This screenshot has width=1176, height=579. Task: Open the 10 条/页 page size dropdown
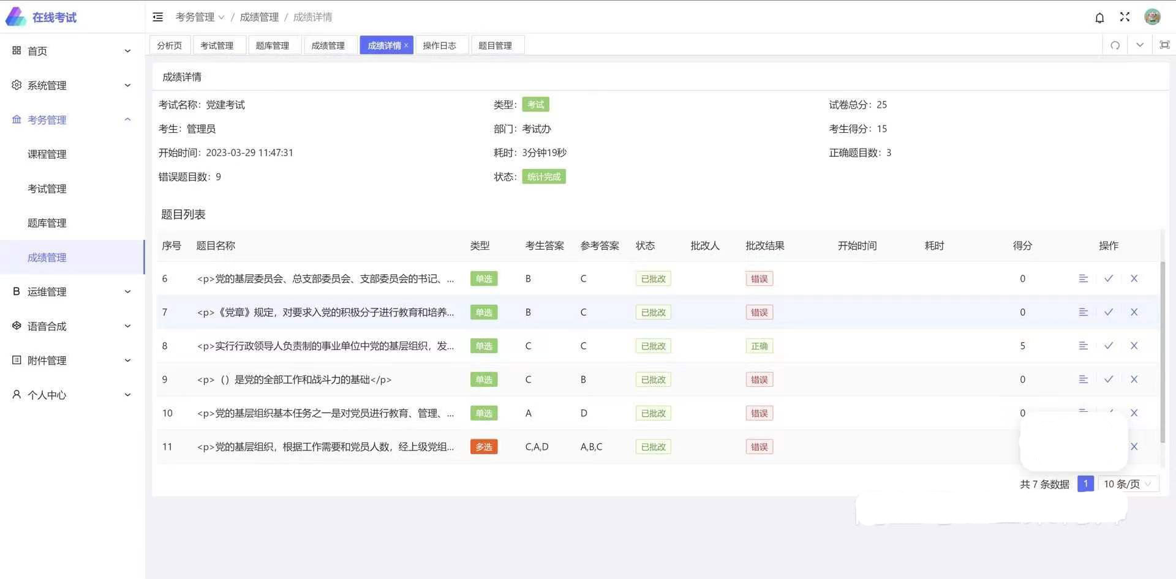pyautogui.click(x=1128, y=484)
